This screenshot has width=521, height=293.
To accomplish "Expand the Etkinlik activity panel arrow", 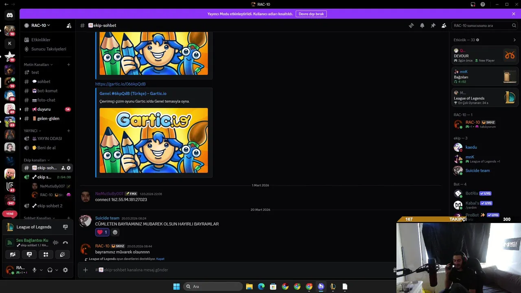I will tap(514, 40).
